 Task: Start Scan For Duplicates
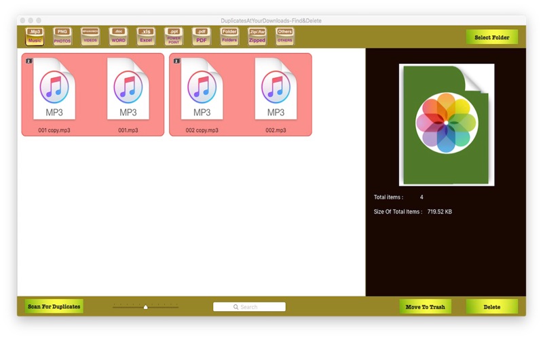click(54, 306)
